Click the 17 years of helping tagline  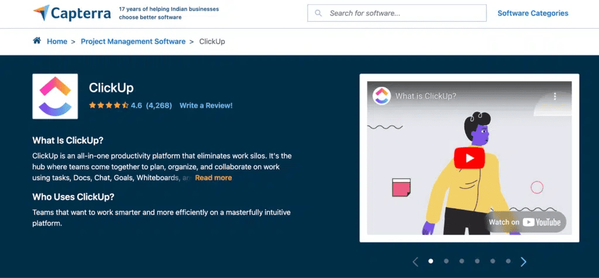(x=169, y=13)
